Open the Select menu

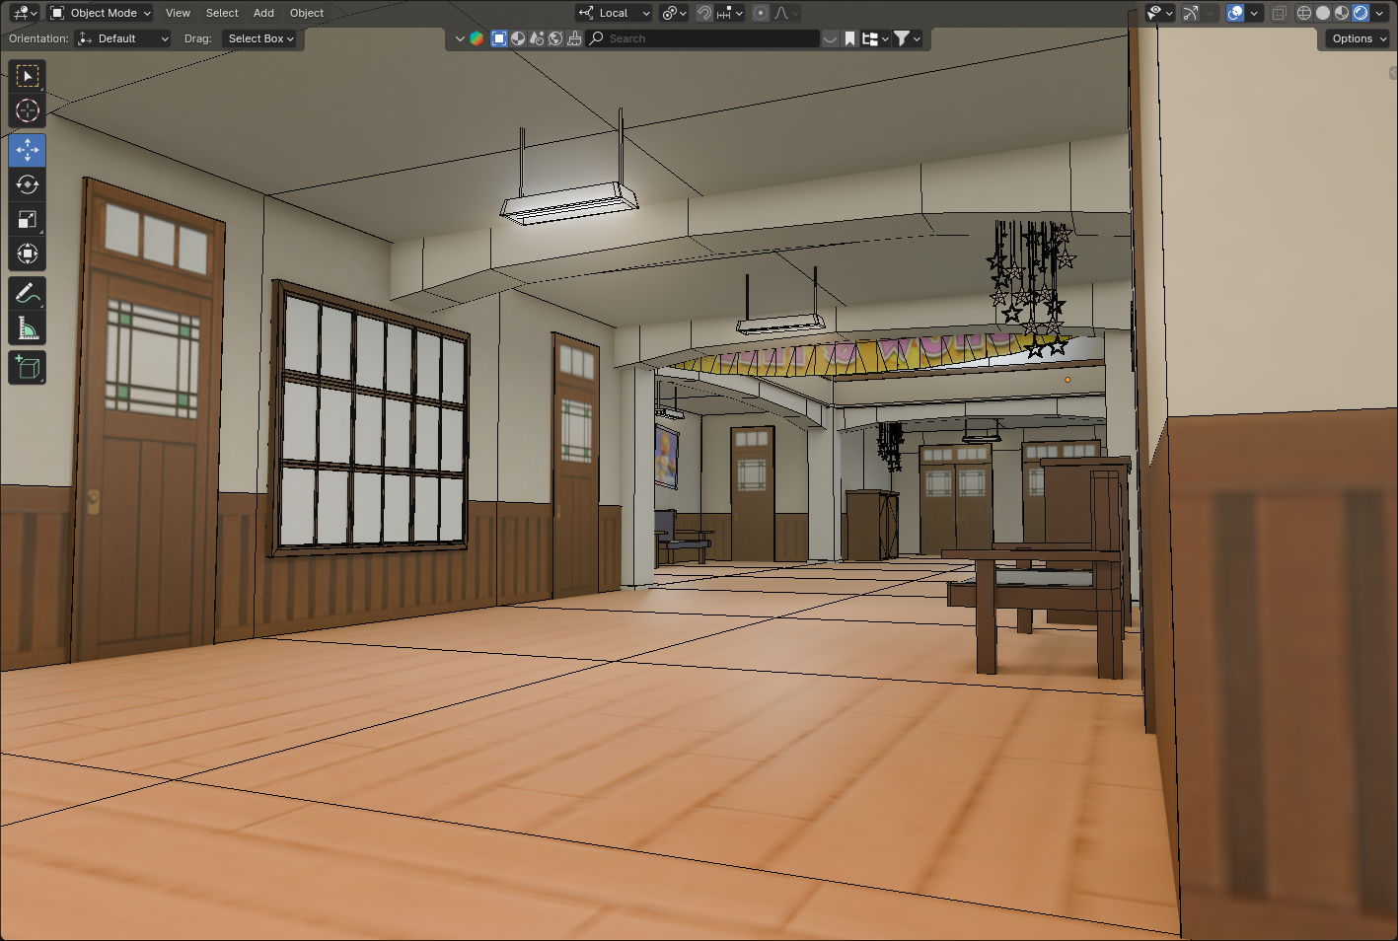coord(222,13)
